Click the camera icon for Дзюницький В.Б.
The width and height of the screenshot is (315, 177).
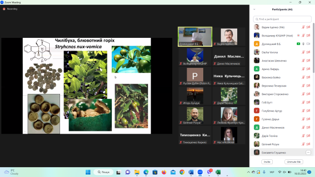309,44
